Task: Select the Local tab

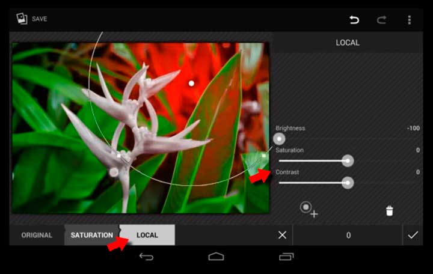Action: pos(147,235)
